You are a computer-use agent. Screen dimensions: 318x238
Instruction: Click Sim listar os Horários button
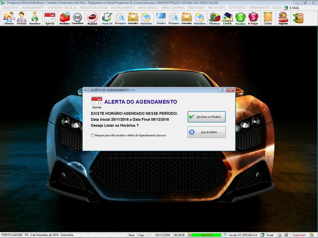click(206, 117)
